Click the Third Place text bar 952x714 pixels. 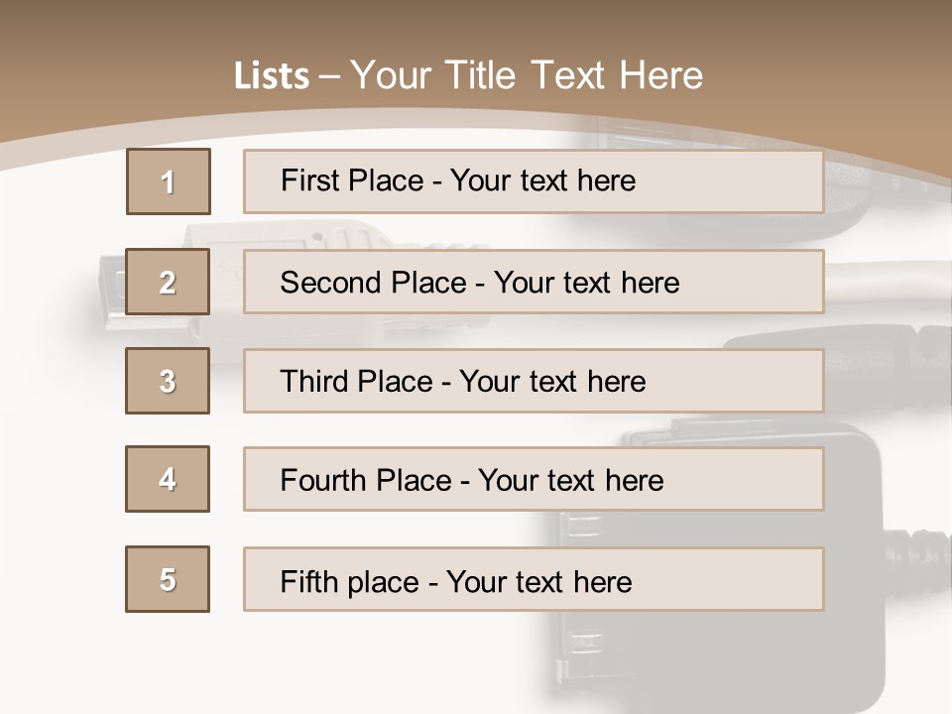point(534,381)
